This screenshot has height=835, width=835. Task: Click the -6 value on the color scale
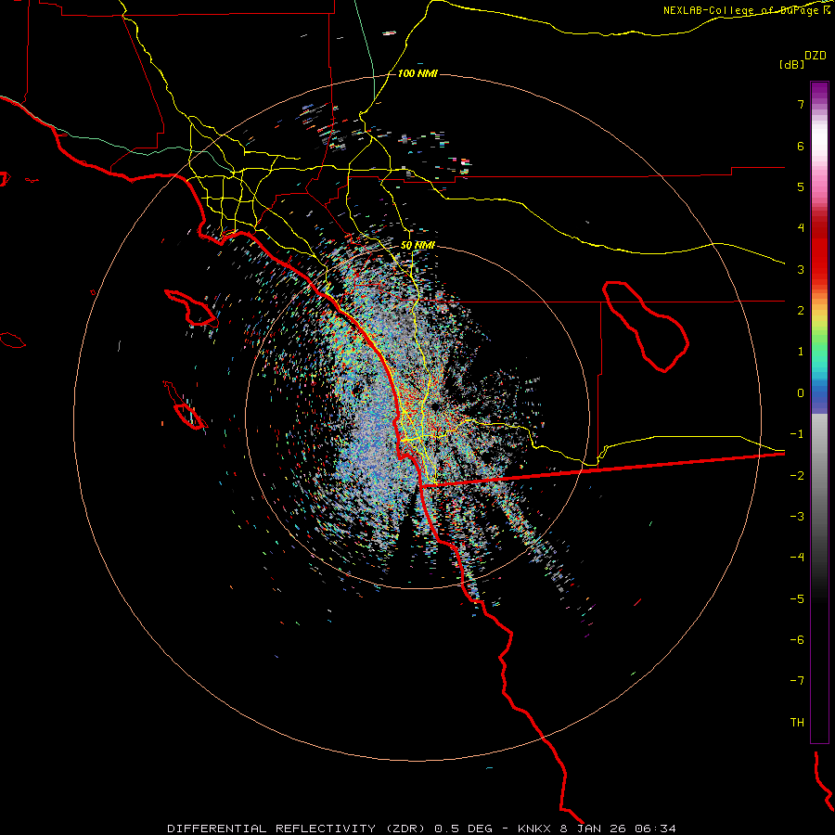(x=797, y=640)
